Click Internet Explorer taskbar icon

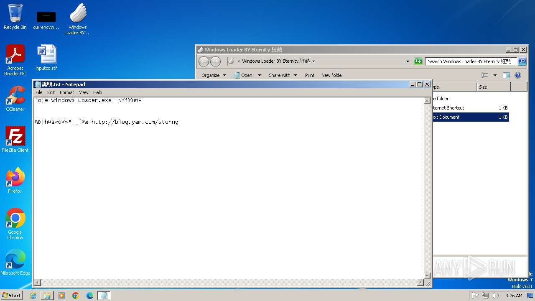(33, 296)
